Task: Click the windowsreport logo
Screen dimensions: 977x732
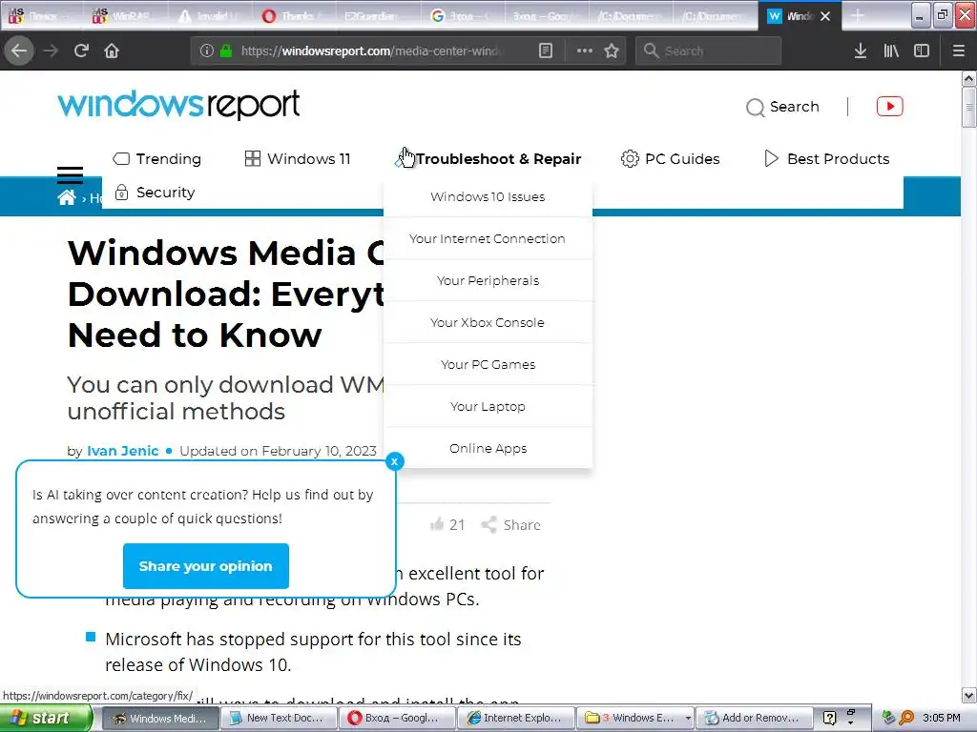Action: pos(178,104)
